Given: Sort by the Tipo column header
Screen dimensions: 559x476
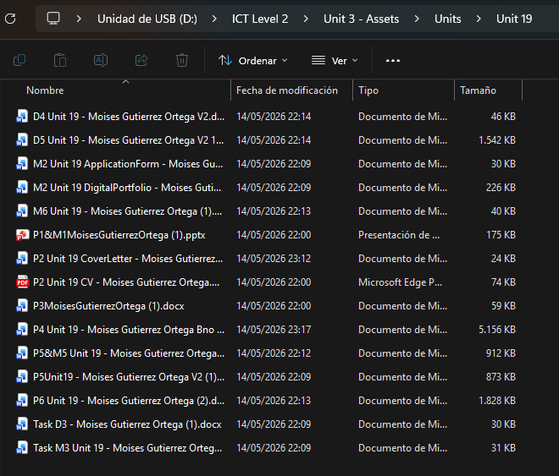Looking at the screenshot, I should tap(368, 90).
